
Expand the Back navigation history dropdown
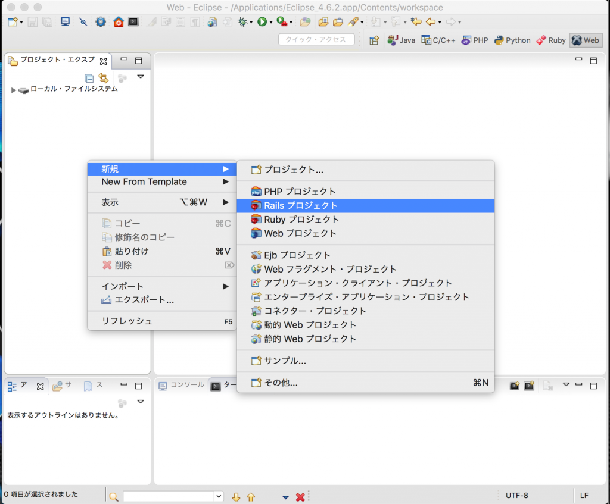point(440,22)
